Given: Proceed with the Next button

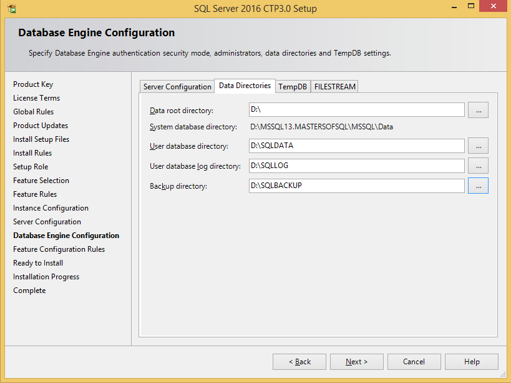Looking at the screenshot, I should tap(356, 362).
